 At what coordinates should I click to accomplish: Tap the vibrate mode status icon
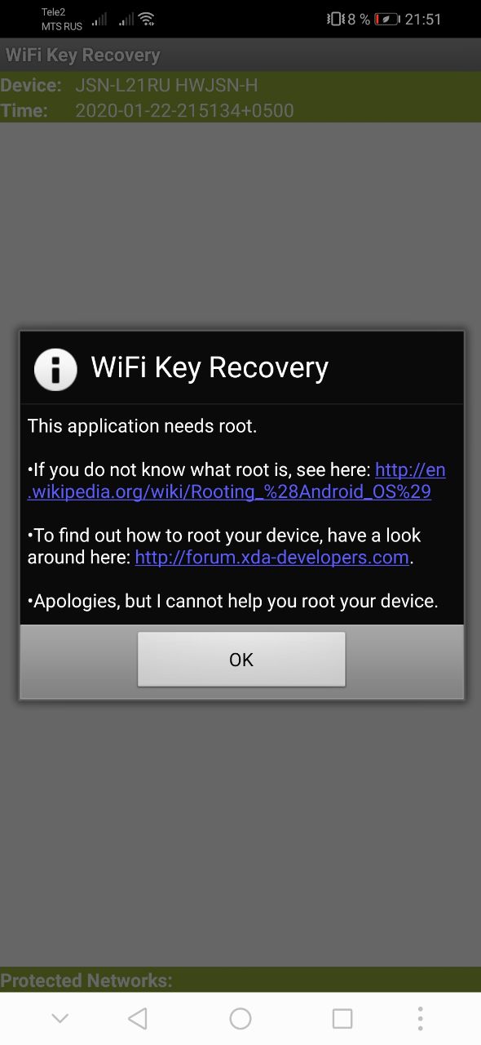(335, 19)
